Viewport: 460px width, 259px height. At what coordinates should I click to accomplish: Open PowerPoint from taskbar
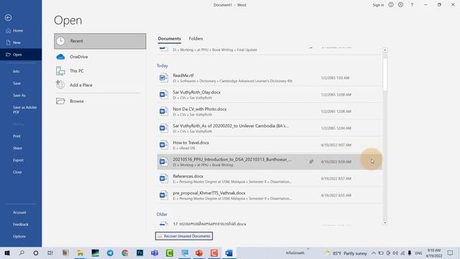199,253
